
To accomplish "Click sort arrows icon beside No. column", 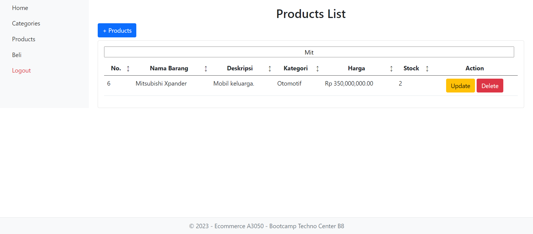I will tap(128, 69).
